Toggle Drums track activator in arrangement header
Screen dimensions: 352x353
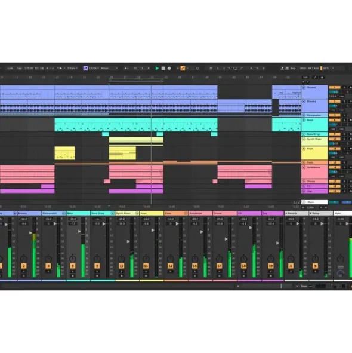tap(335, 87)
